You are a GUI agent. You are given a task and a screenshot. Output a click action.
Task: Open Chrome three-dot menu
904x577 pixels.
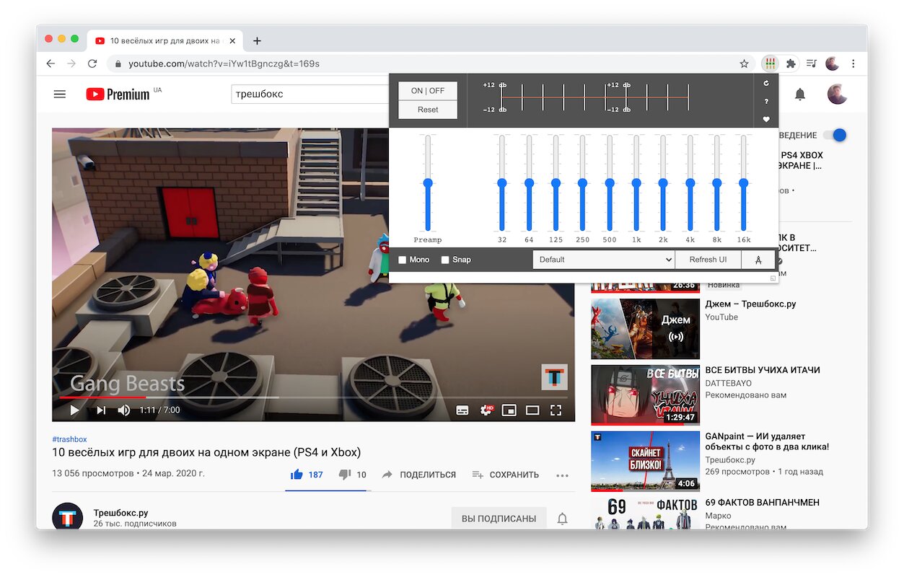853,63
